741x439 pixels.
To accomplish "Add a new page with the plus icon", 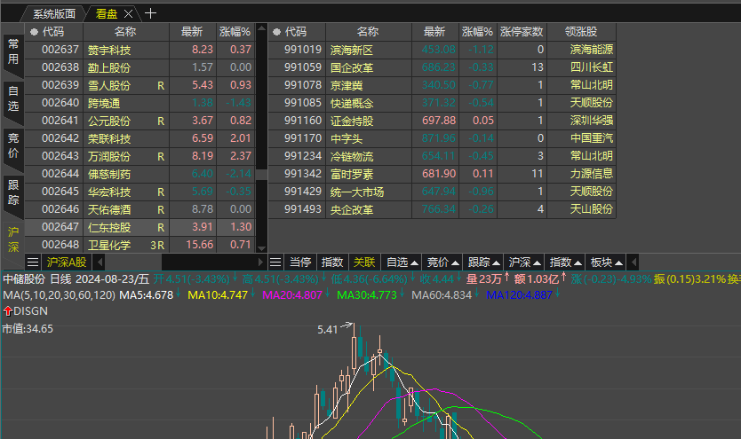I will point(150,13).
